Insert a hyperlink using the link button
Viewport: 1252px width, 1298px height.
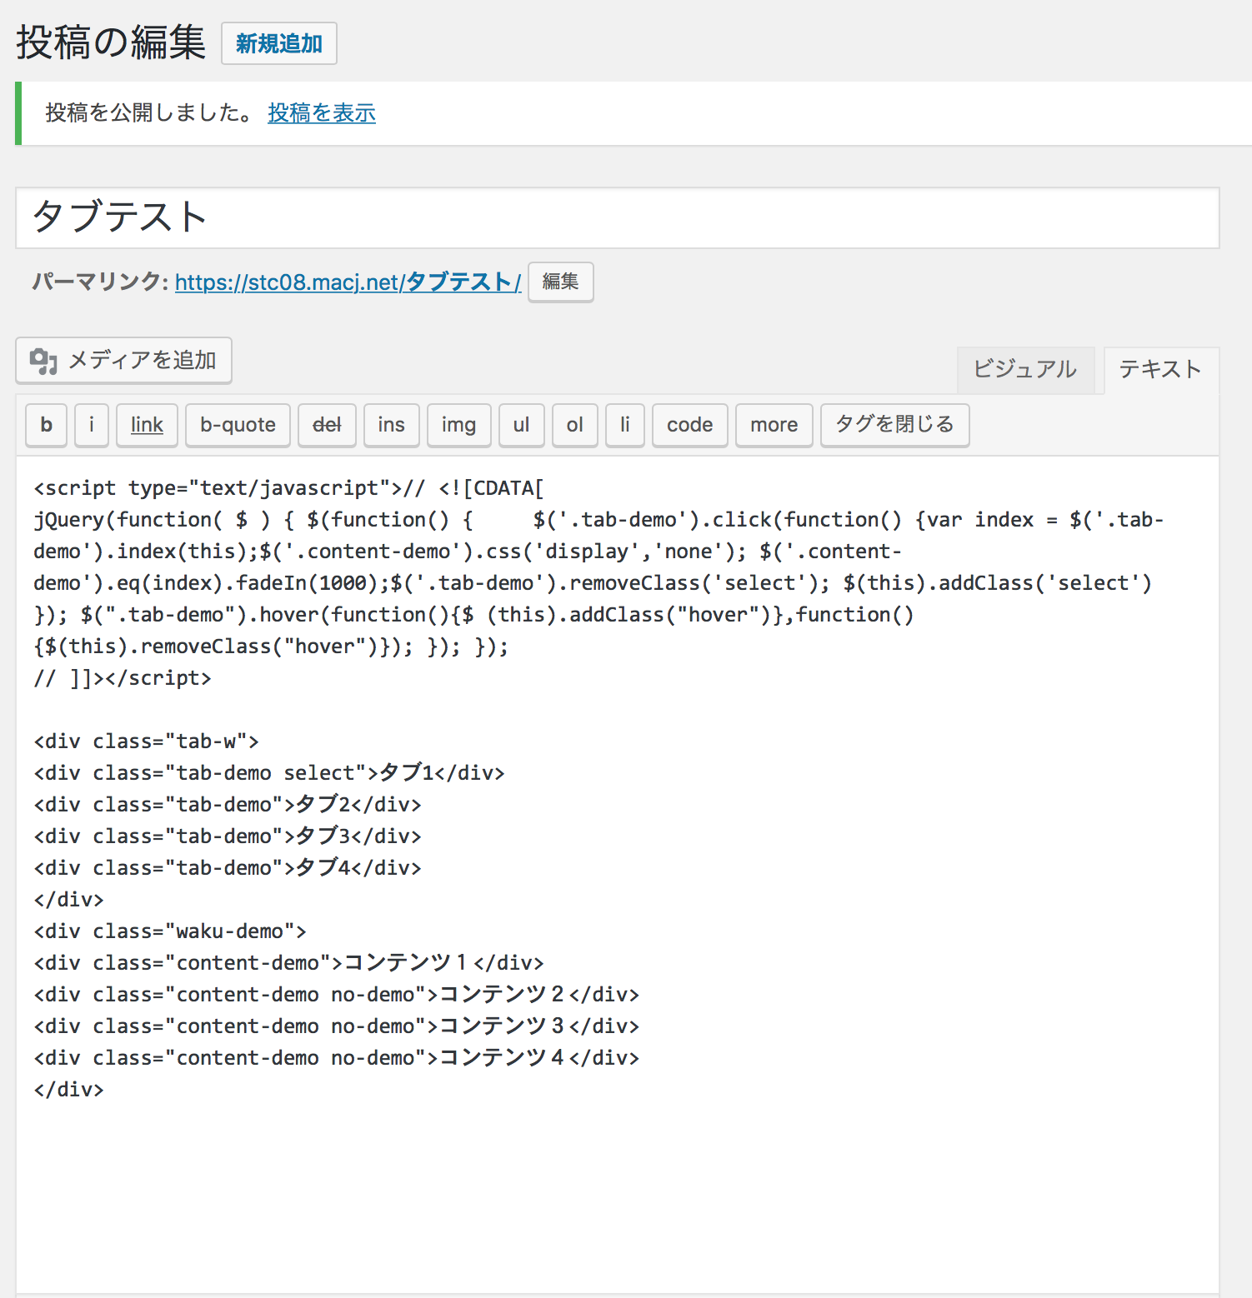pos(147,425)
